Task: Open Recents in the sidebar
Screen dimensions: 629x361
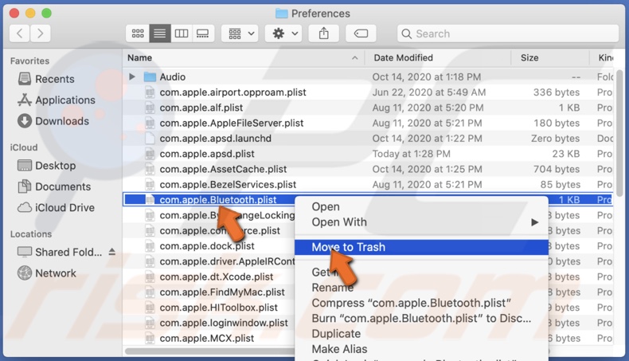Action: coord(55,79)
